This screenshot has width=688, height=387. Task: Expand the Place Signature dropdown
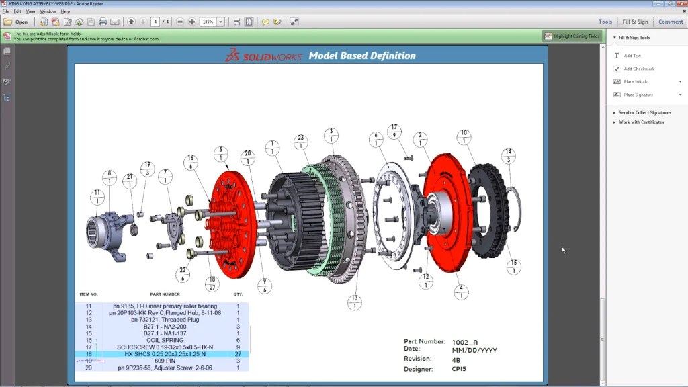680,93
